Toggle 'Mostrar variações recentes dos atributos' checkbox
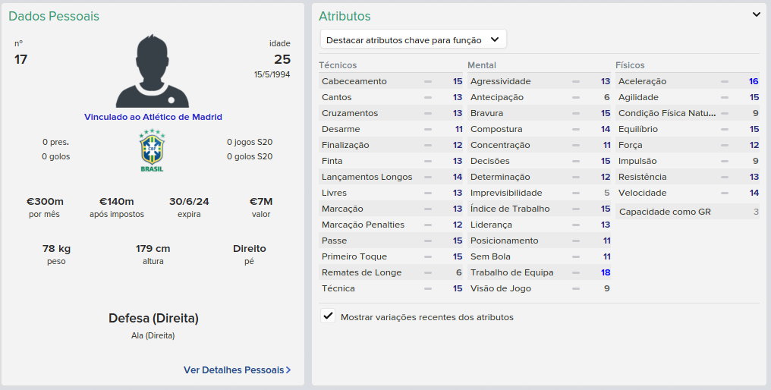This screenshot has width=771, height=390. (328, 316)
